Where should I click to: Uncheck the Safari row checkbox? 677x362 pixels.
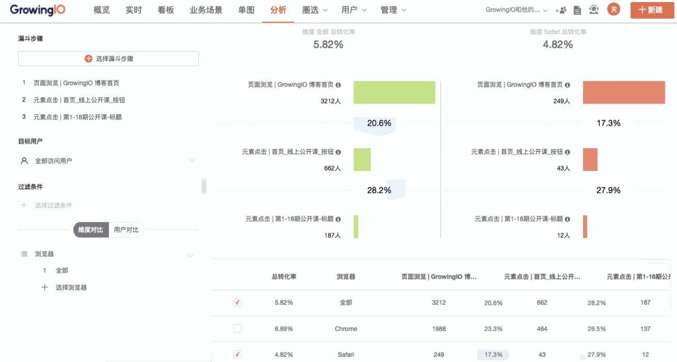[237, 354]
